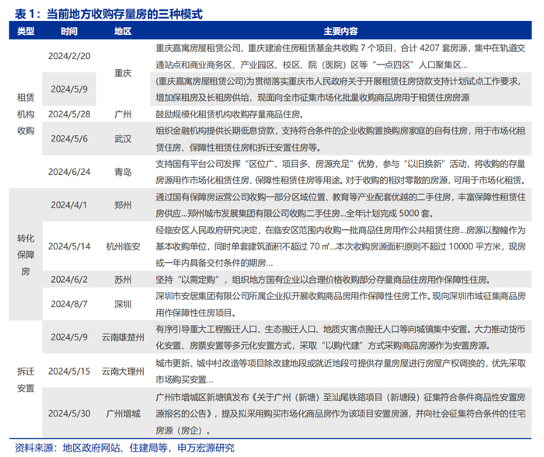Click the date cell 2024/6/24
The image size is (544, 457).
pos(69,172)
